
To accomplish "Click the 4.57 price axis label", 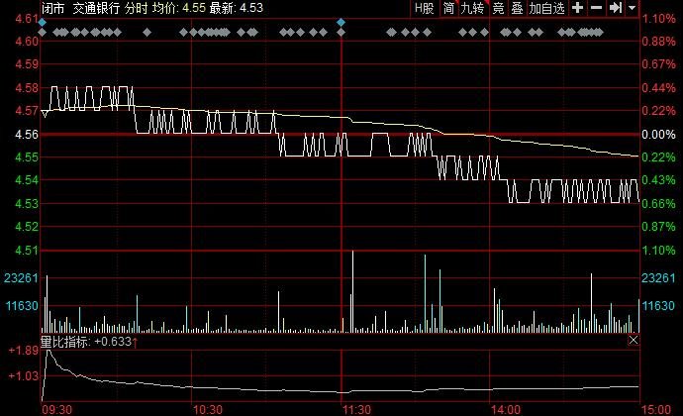I will click(27, 111).
